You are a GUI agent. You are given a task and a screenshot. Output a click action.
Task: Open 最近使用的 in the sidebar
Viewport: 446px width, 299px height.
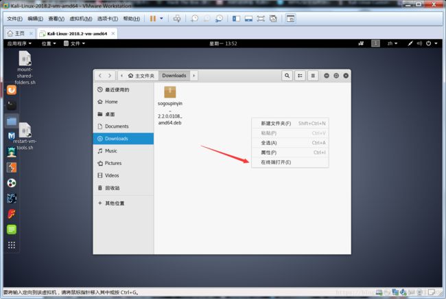coord(124,90)
